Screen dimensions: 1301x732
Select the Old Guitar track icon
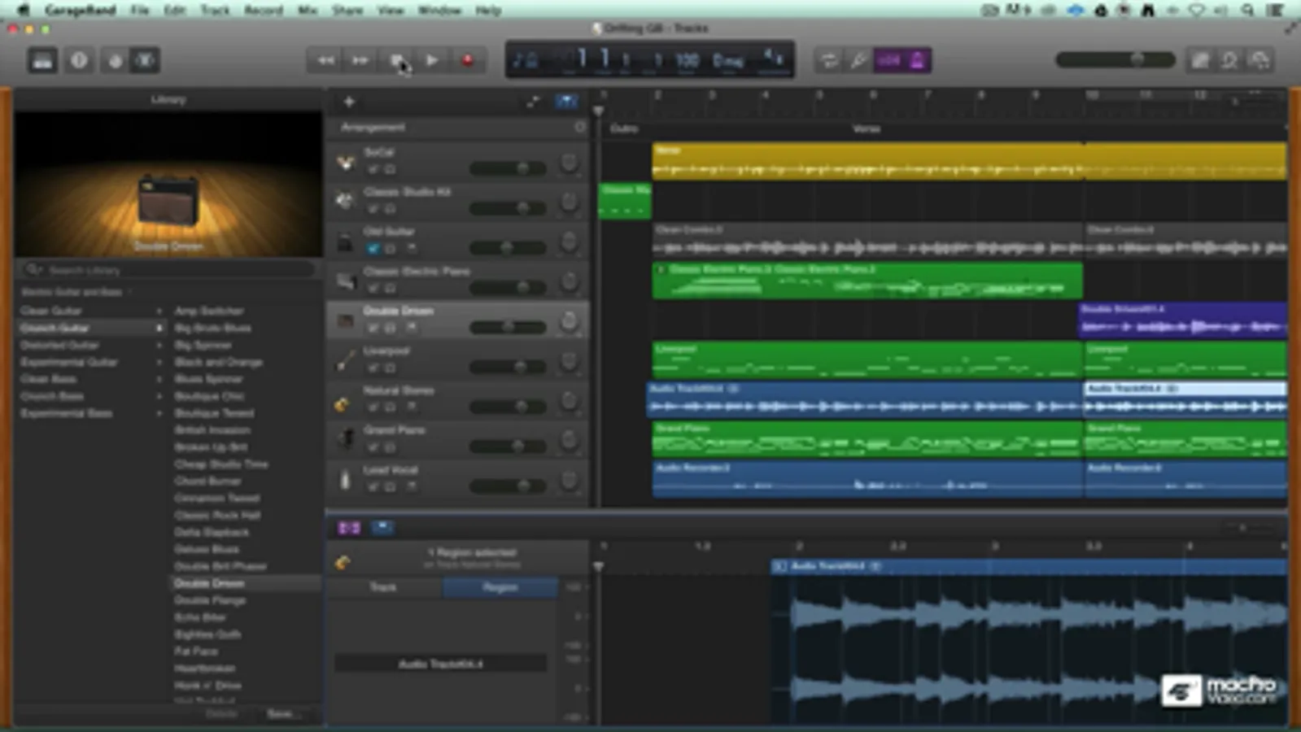tap(346, 242)
